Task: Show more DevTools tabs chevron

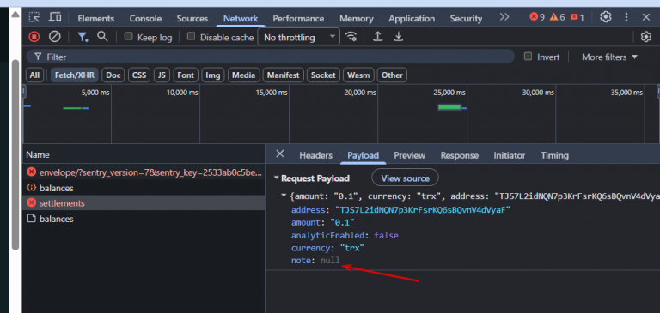Action: coord(504,17)
